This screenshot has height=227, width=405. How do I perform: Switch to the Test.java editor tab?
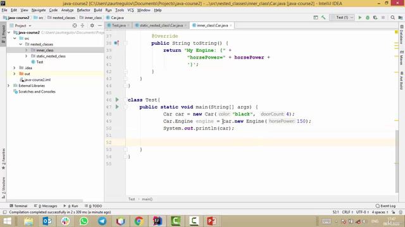click(118, 25)
